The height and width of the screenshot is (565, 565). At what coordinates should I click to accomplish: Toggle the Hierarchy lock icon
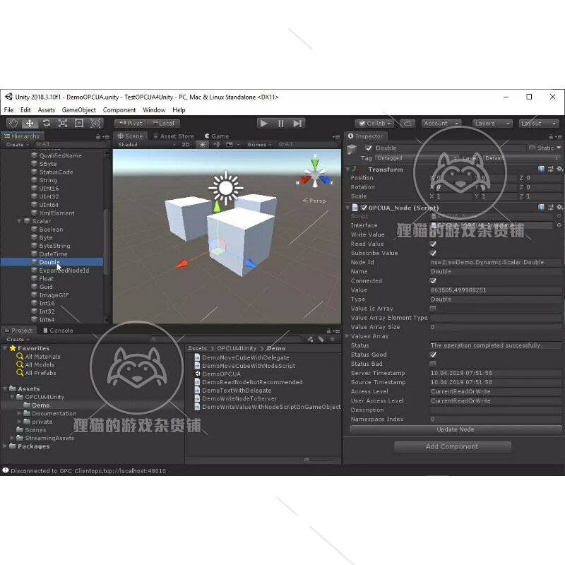pyautogui.click(x=98, y=136)
